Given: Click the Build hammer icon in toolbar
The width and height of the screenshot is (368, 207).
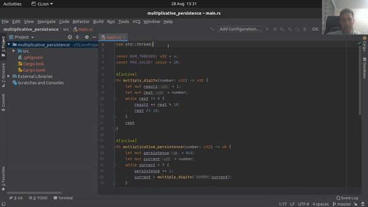Looking at the screenshot, I should 212,29.
